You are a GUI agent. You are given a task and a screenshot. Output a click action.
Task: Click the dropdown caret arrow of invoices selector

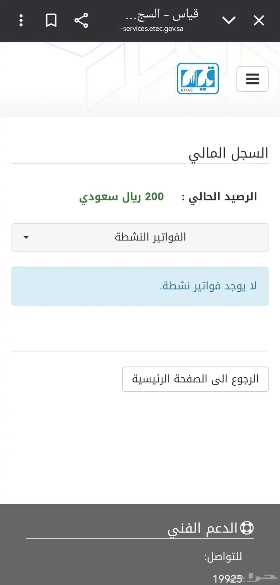click(x=26, y=237)
